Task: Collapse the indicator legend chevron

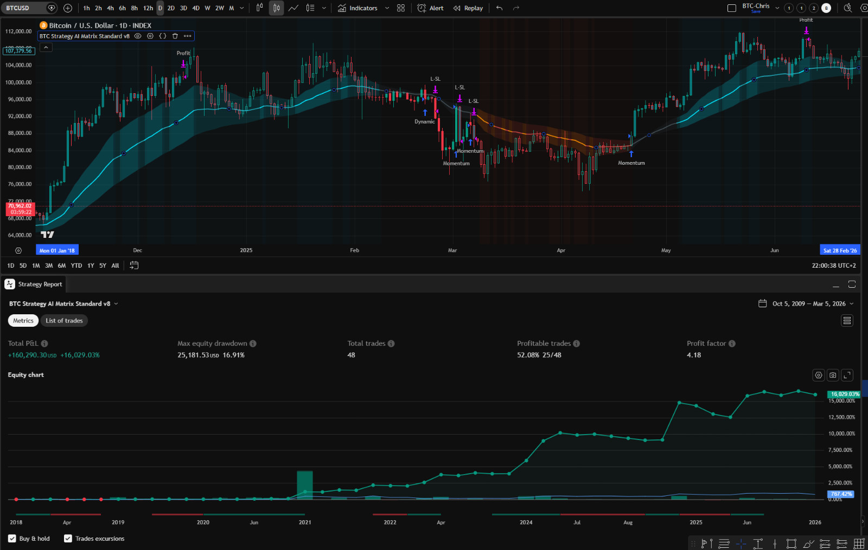Action: pos(46,48)
